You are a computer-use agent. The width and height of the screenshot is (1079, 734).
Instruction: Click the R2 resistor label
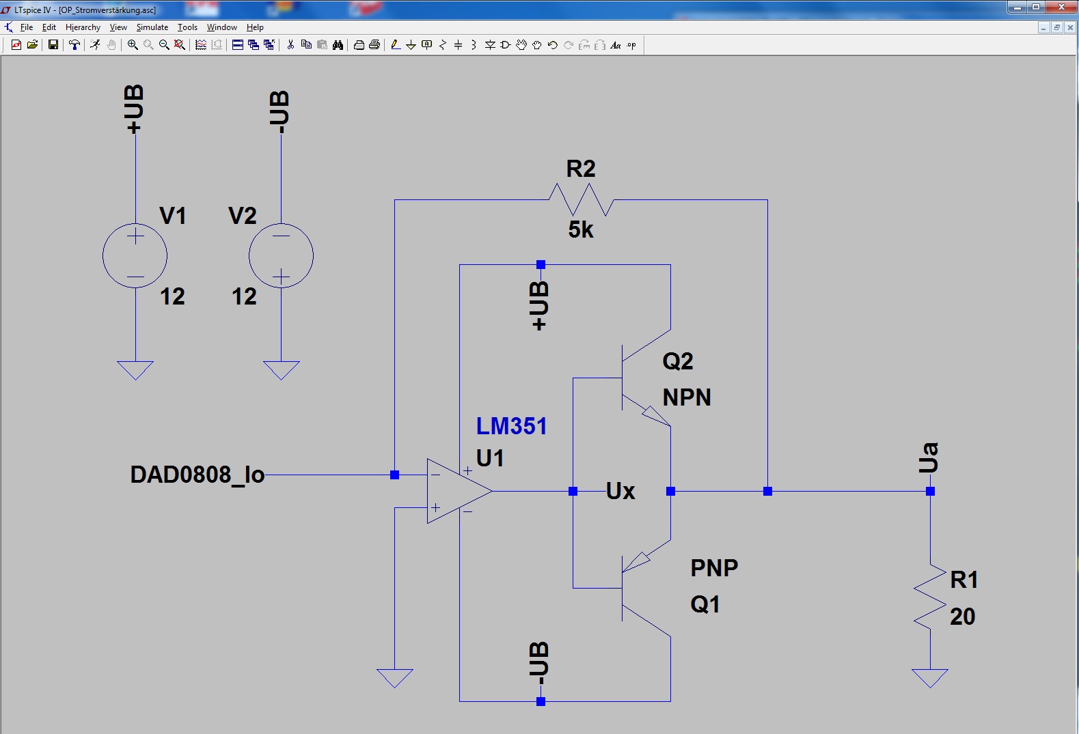click(581, 169)
